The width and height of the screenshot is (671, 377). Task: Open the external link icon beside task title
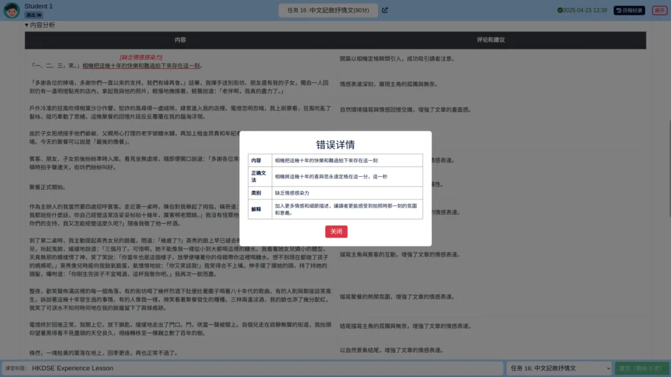pyautogui.click(x=385, y=10)
